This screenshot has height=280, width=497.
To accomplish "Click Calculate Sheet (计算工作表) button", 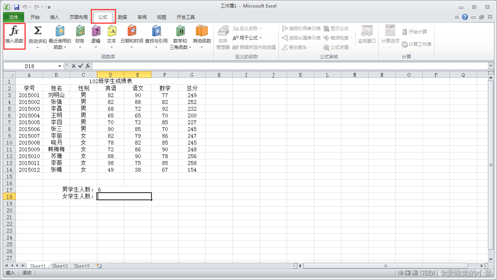I will 417,44.
